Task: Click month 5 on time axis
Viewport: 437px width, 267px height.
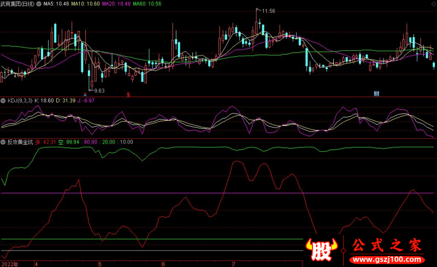Action: click(x=100, y=264)
